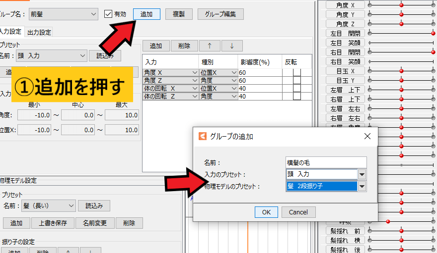
Task: Toggle the 有効 checkbox
Action: 108,14
